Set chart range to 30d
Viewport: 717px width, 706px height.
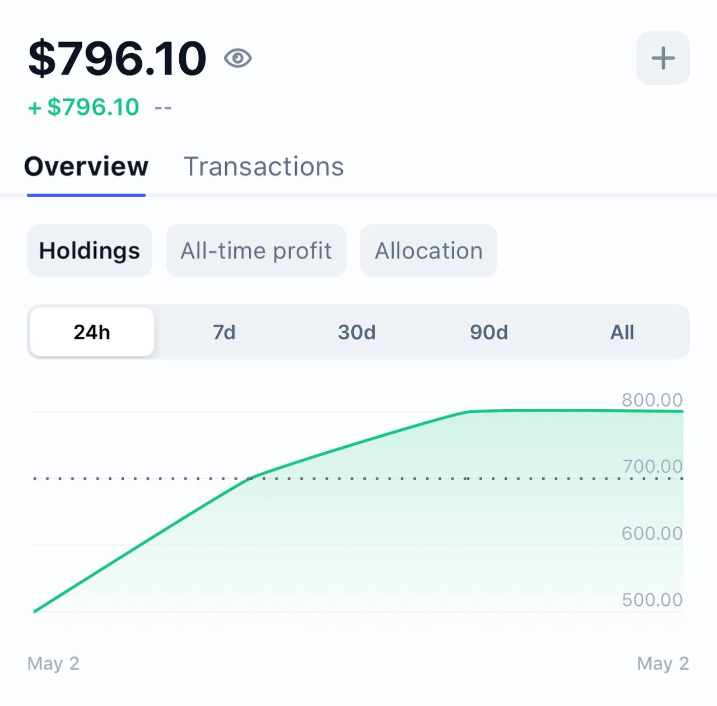[x=357, y=332]
